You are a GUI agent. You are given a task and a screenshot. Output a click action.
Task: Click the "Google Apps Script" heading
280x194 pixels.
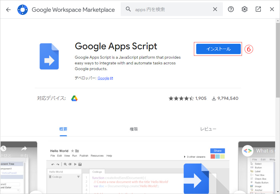(x=116, y=46)
